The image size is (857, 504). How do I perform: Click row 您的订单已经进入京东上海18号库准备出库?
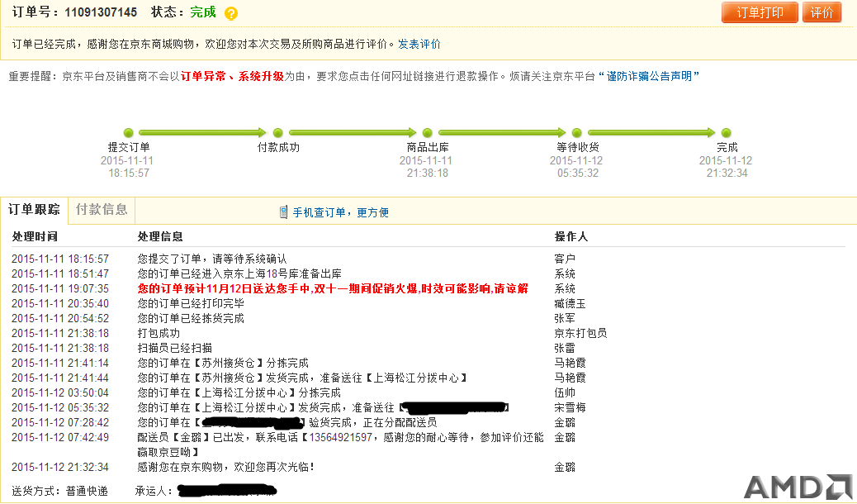click(239, 273)
